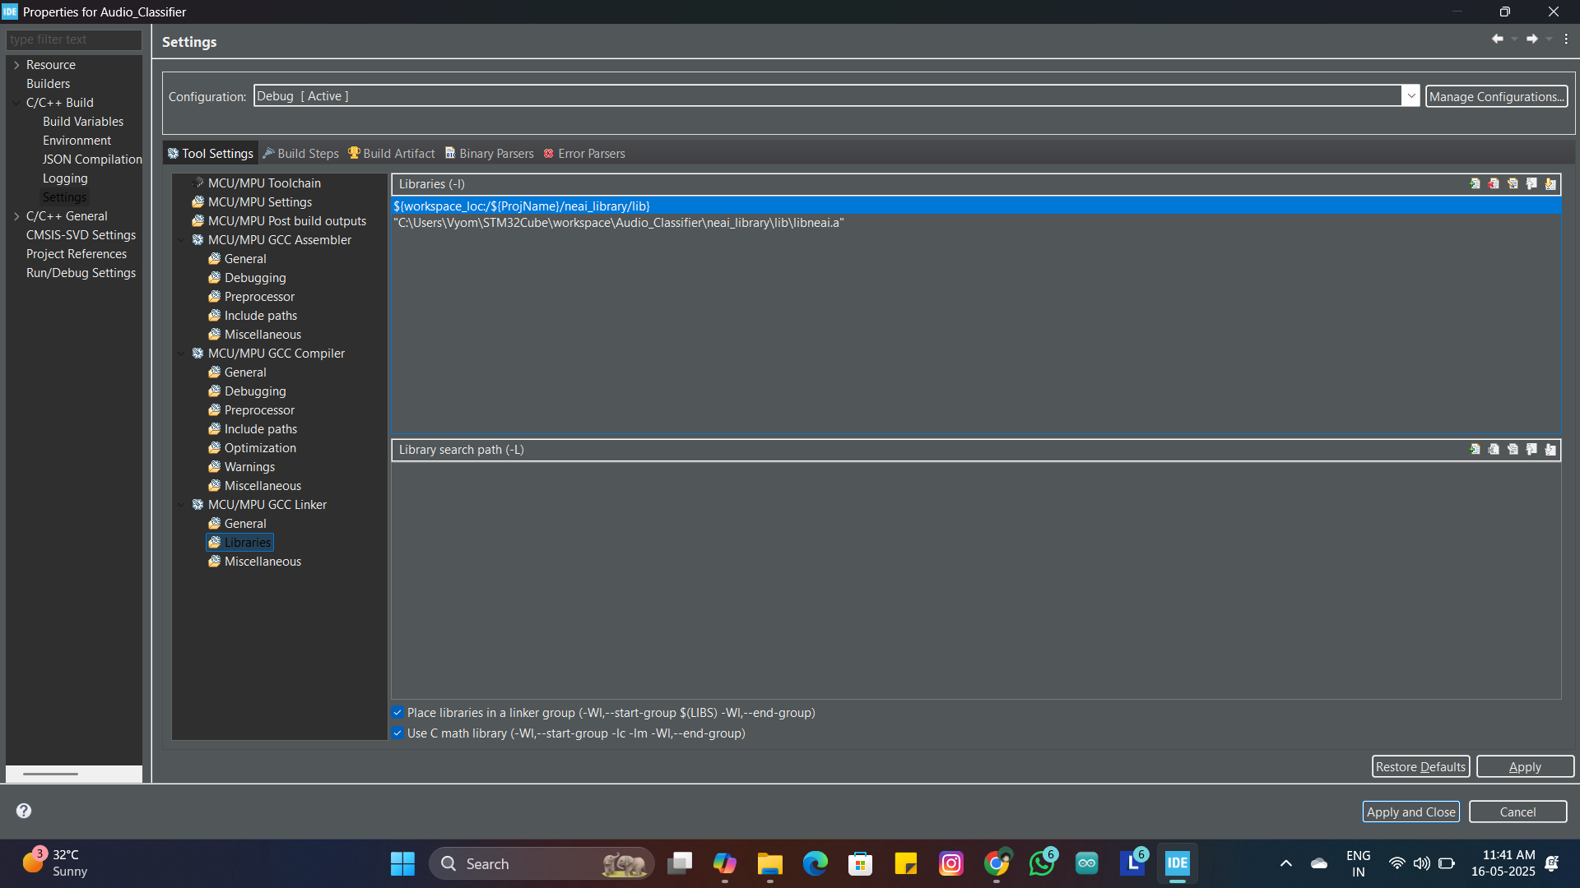The height and width of the screenshot is (888, 1580).
Task: Open the Error Parsers tab
Action: point(591,153)
